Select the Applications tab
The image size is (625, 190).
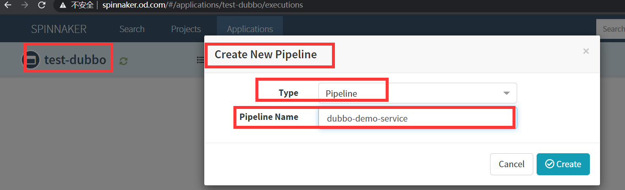point(250,29)
